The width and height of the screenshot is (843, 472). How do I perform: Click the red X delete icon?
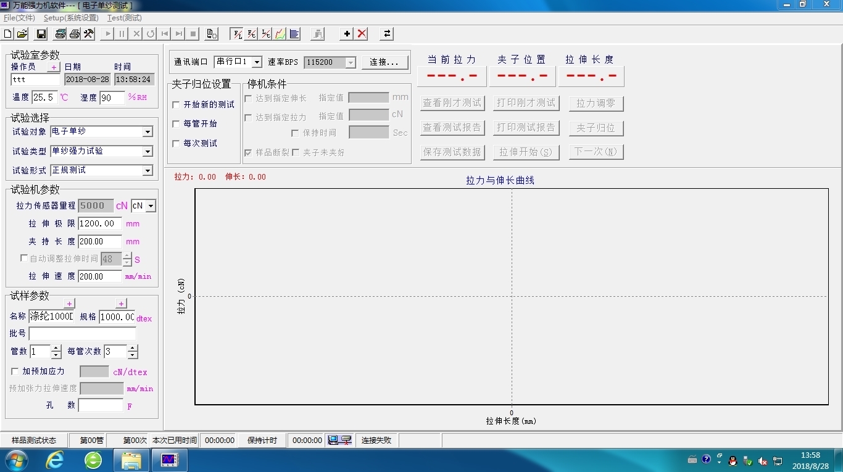tap(362, 34)
